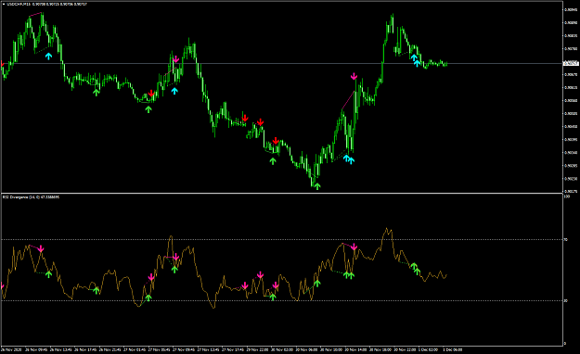Select the pink down arrow above the 30 Nov 14:00 price spike
Image resolution: width=580 pixels, height=354 pixels.
[354, 77]
